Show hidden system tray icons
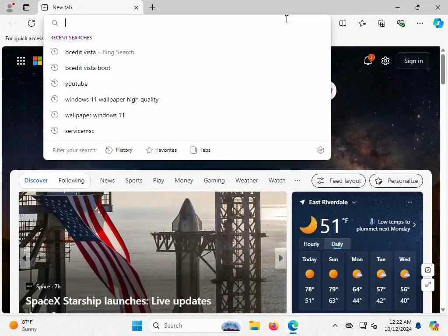Screen dimensions: 448x336 335,325
